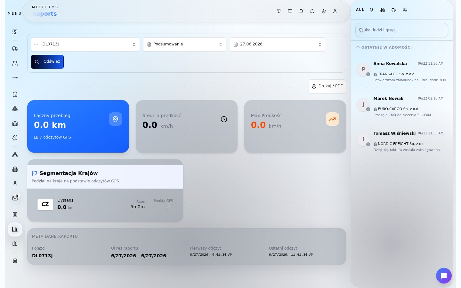Image resolution: width=461 pixels, height=288 pixels.
Task: Open the 27.06.2026 date picker
Action: coord(278,44)
